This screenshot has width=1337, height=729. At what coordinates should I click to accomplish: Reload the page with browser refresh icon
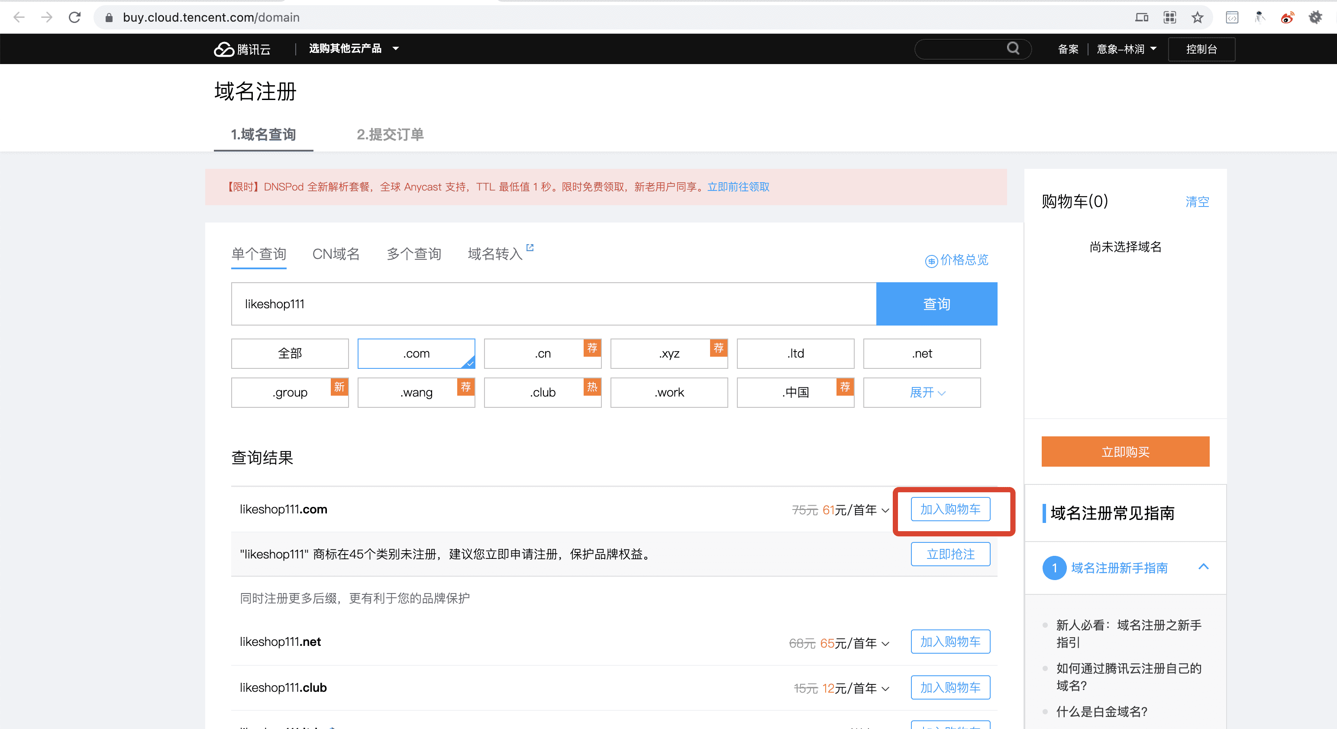pyautogui.click(x=75, y=17)
